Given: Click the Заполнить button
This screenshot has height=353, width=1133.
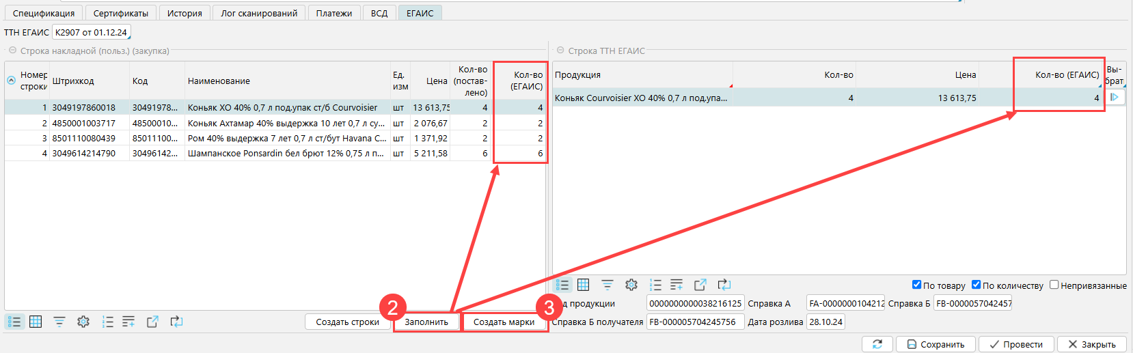Looking at the screenshot, I should click(426, 322).
